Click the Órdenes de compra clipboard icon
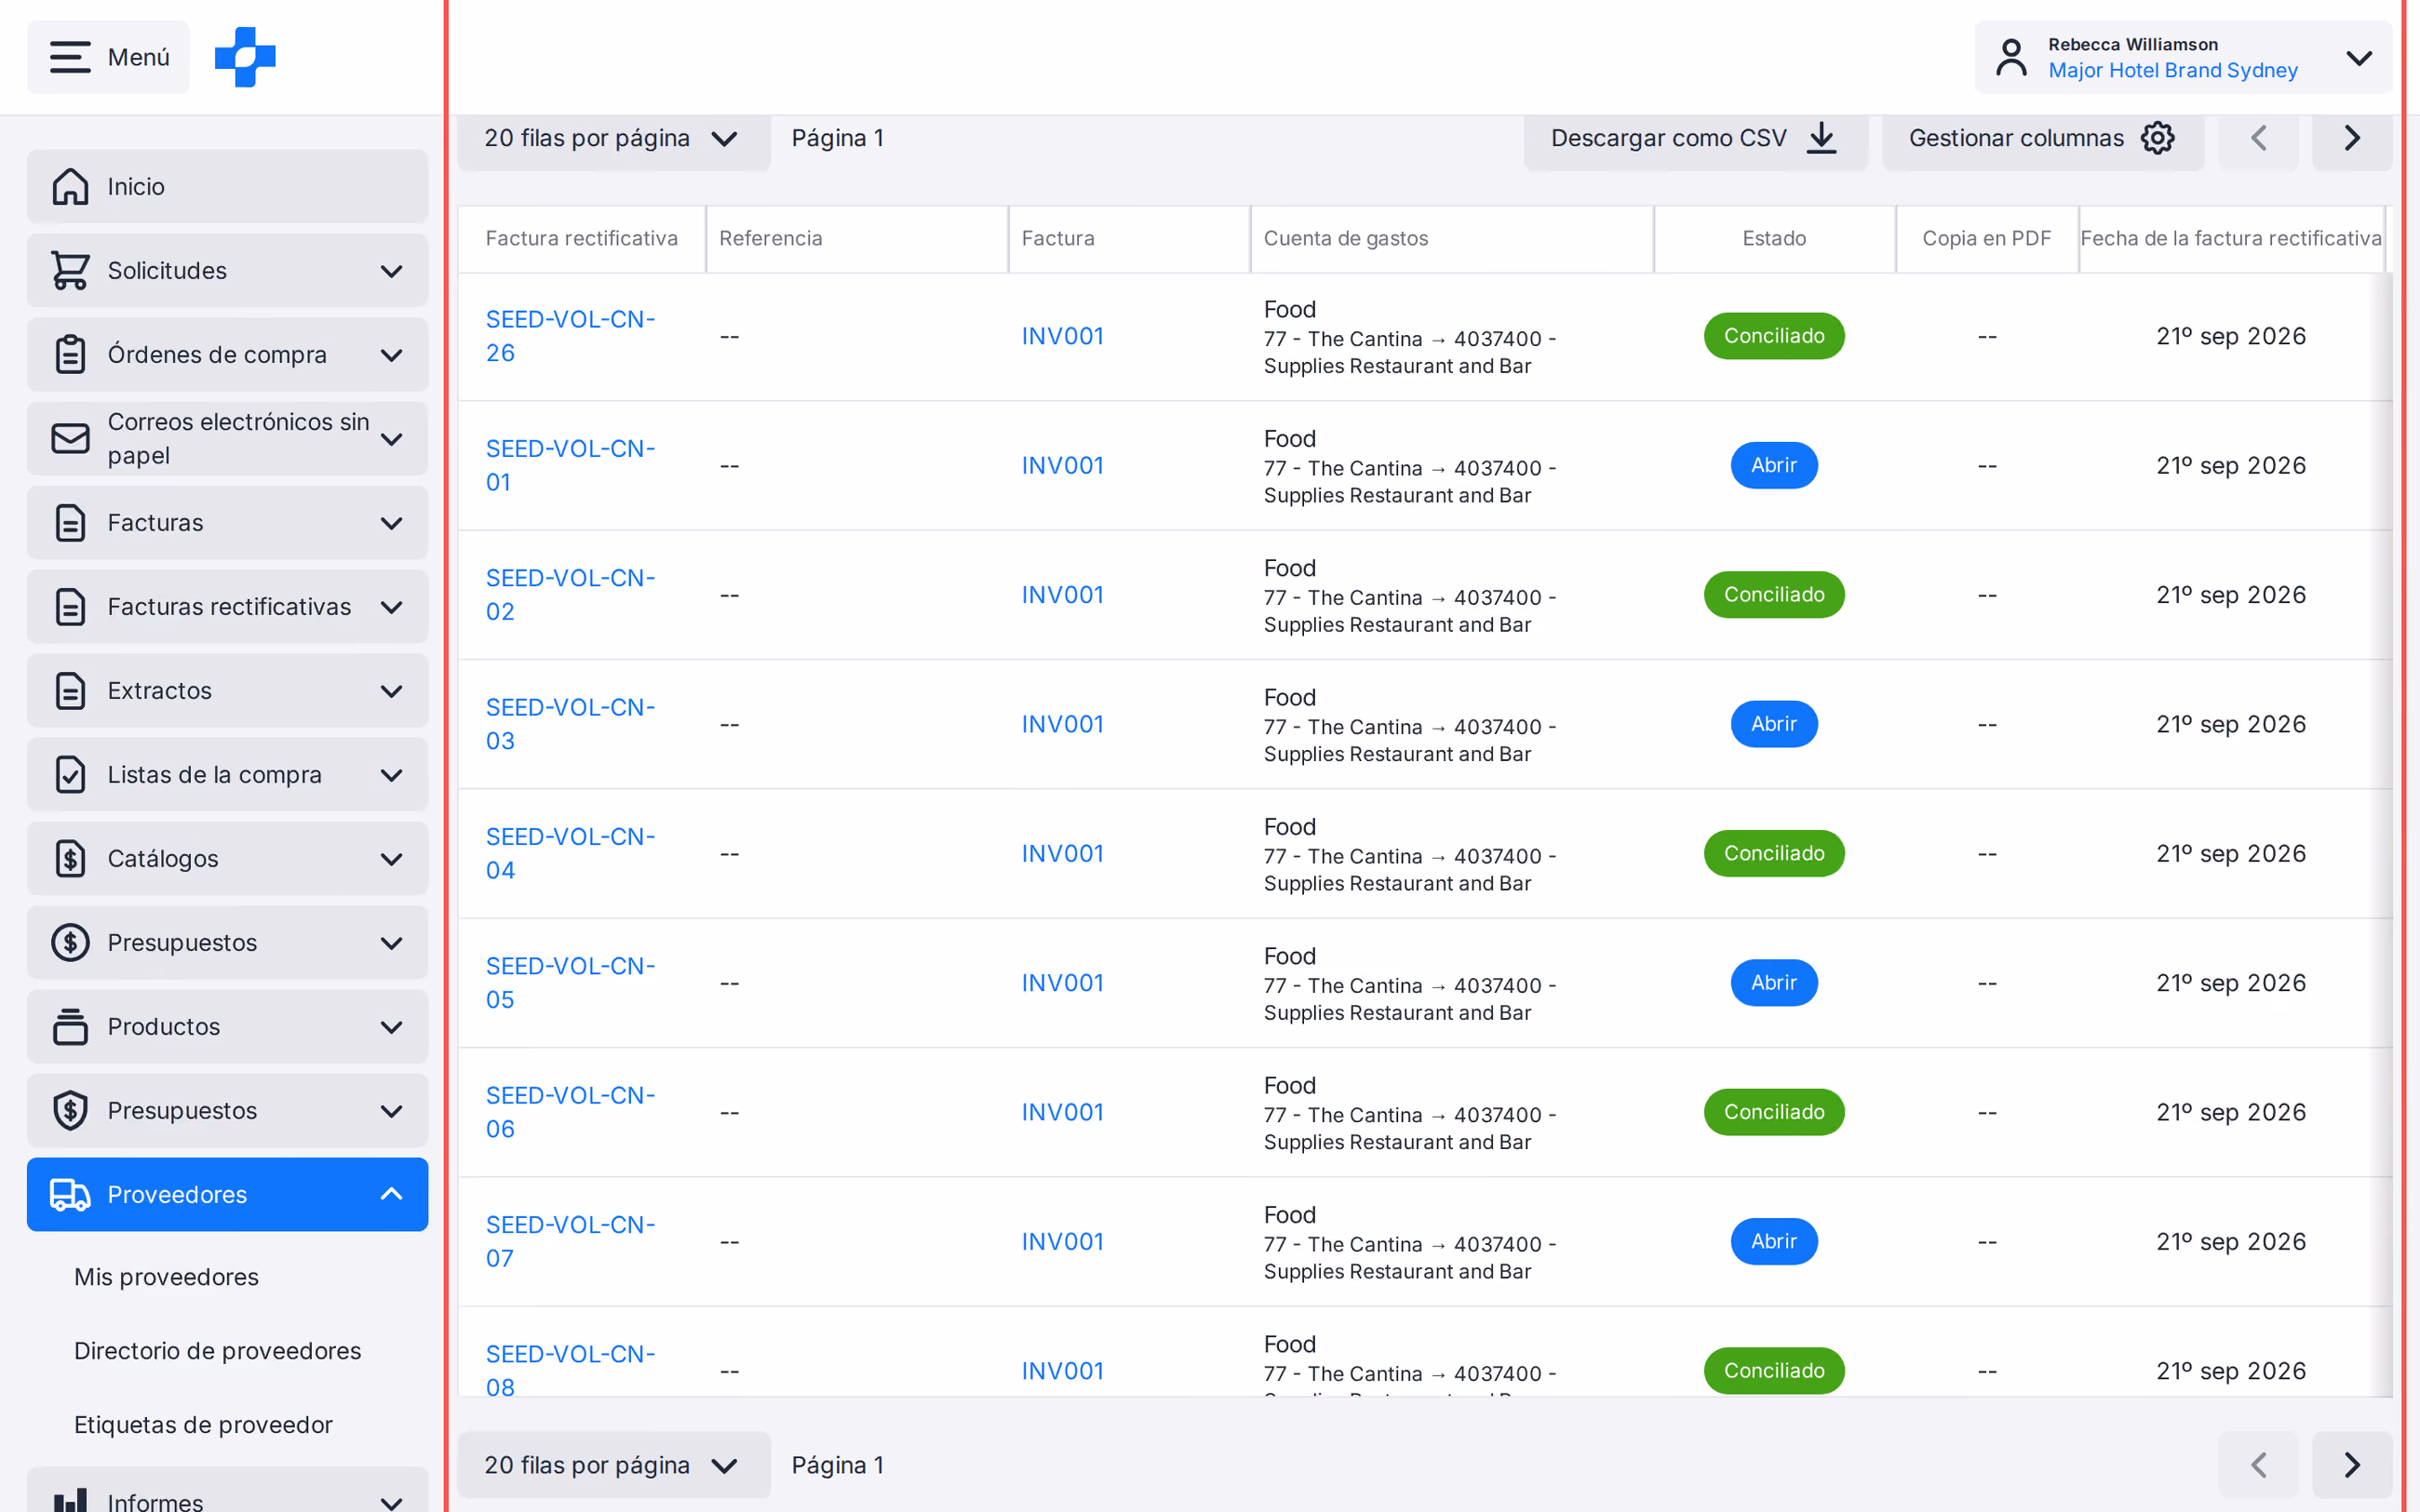The width and height of the screenshot is (2420, 1512). click(70, 354)
